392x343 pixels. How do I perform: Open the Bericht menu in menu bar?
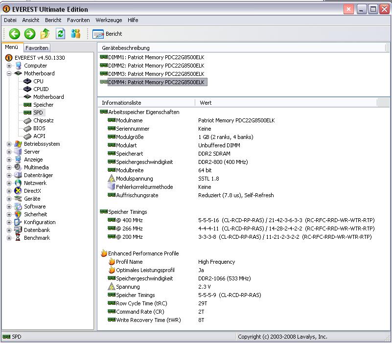53,20
